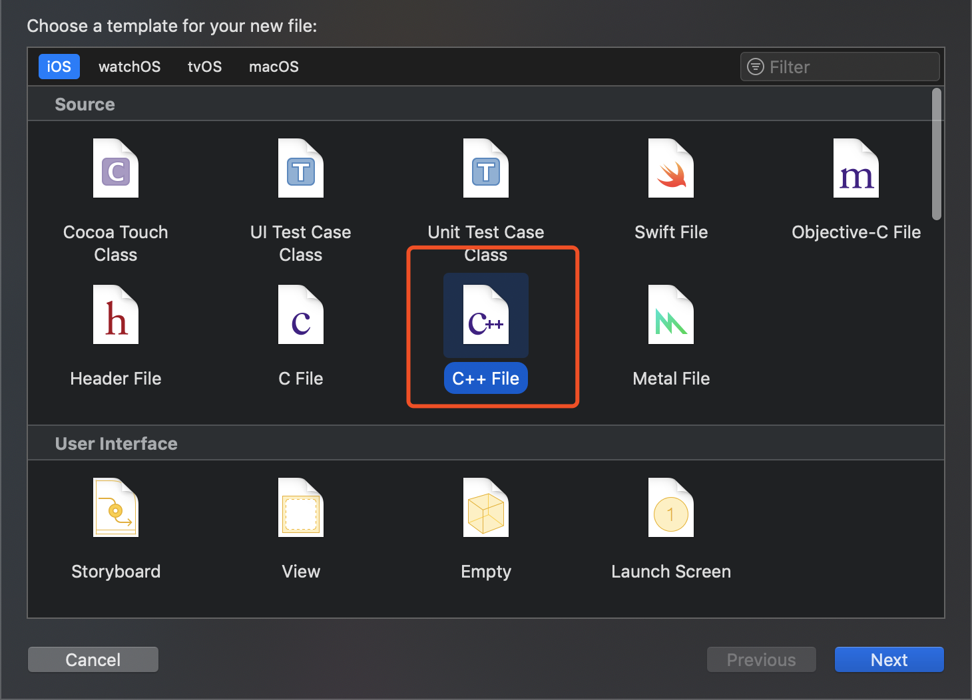Select the Storyboard template icon

coord(116,508)
